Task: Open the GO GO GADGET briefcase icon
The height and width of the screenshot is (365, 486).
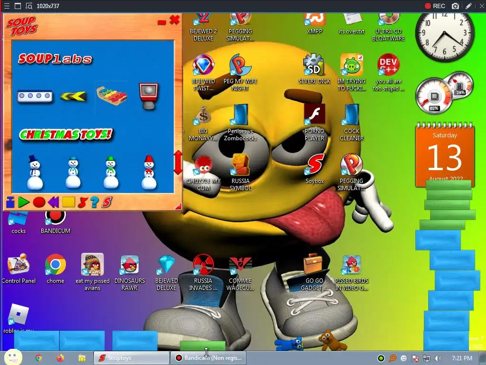Action: tap(314, 272)
